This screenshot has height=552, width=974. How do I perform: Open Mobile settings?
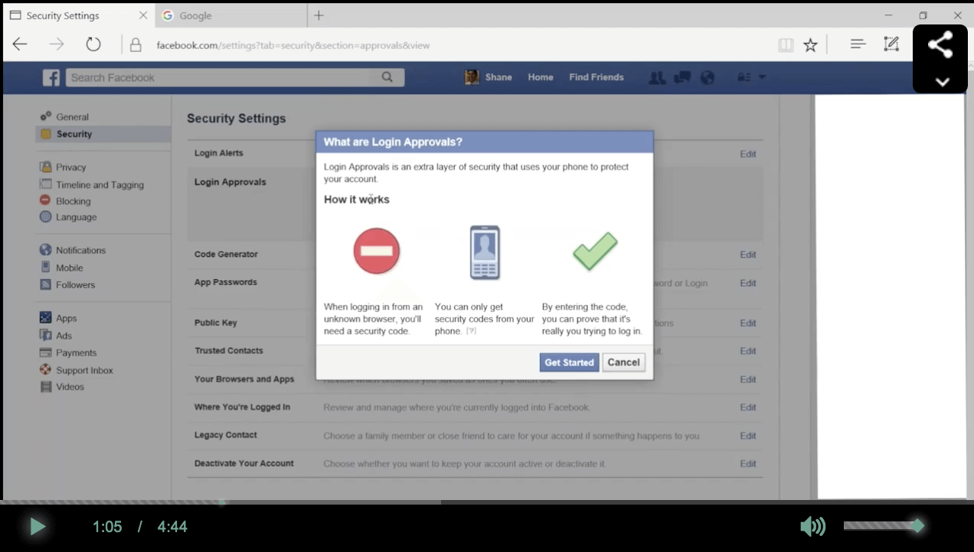click(69, 268)
